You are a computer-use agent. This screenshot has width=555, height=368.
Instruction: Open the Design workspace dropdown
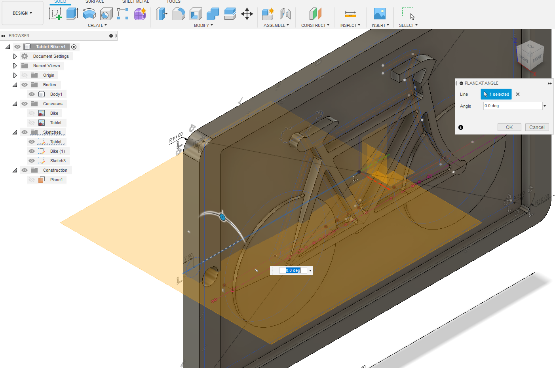point(23,13)
